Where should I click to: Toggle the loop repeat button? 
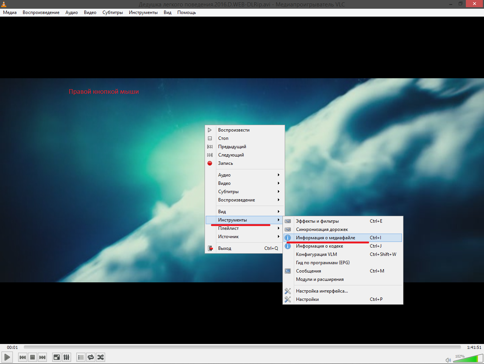90,357
